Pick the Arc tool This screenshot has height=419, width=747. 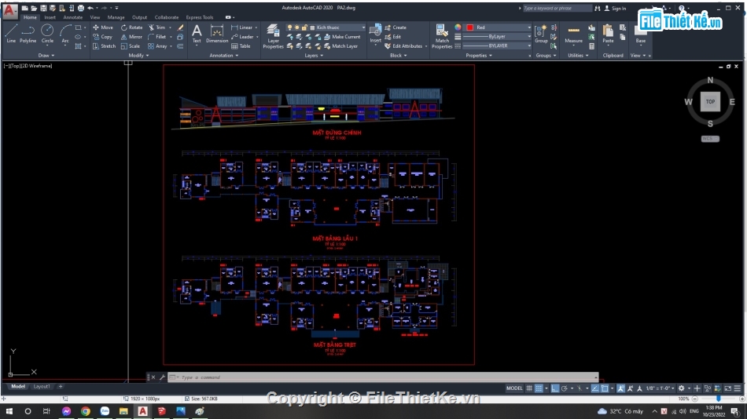point(65,34)
